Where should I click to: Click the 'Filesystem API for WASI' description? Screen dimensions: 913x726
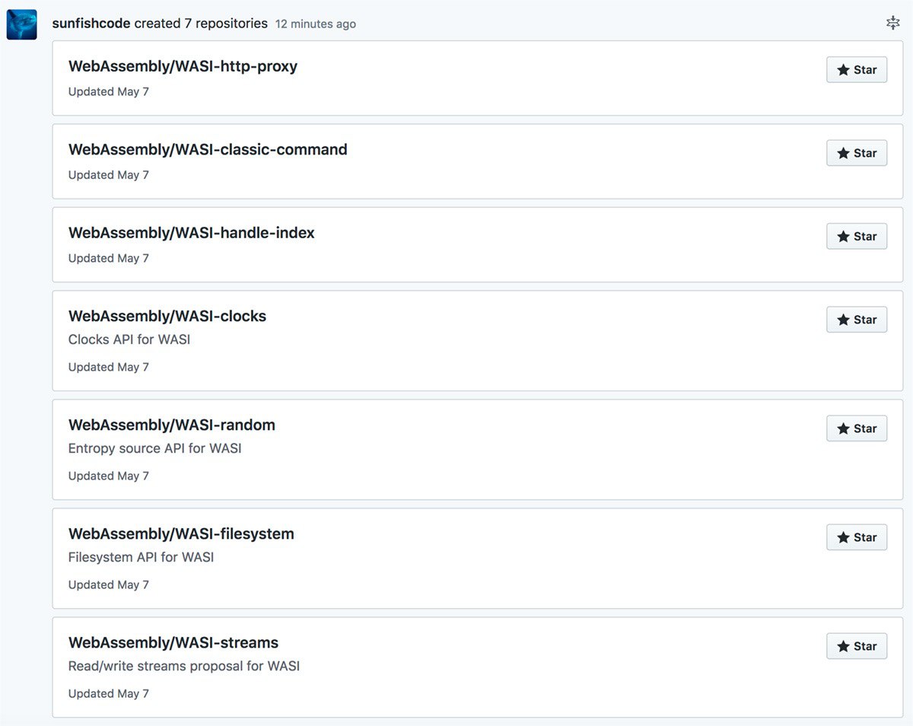coord(142,557)
